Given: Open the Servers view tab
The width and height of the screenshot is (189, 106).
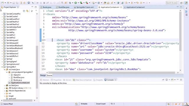Looking at the screenshot, I should [67, 80].
